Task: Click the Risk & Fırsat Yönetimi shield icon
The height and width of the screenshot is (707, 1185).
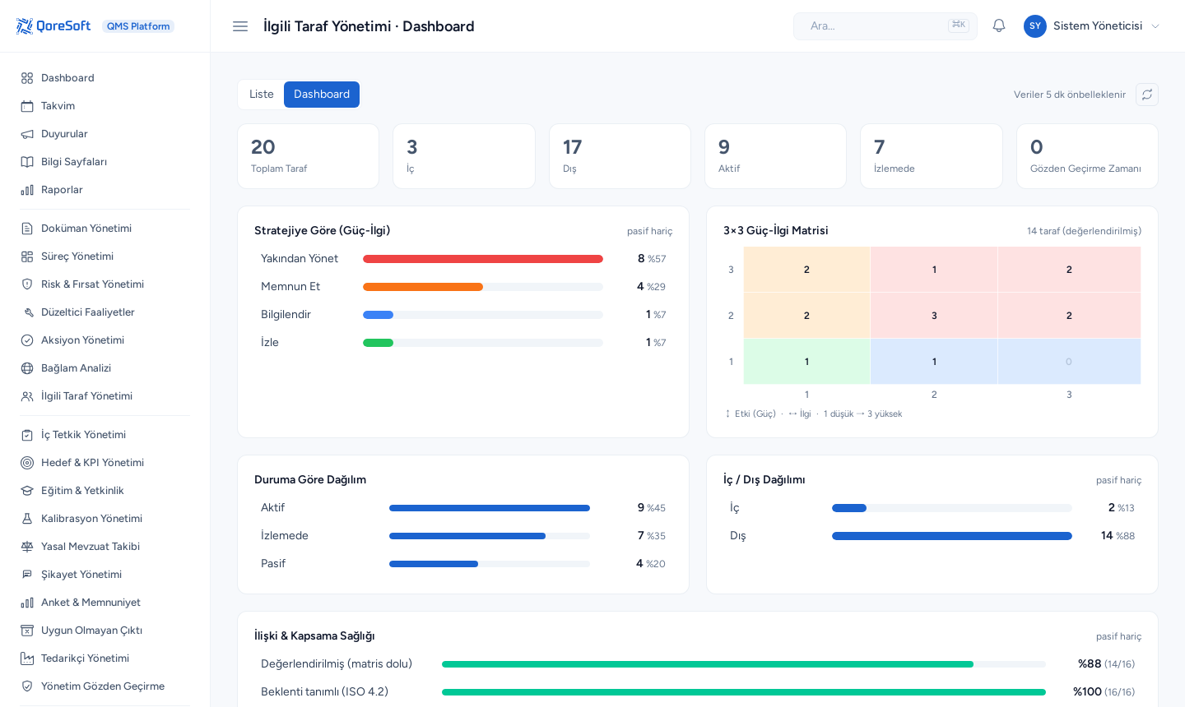Action: (27, 284)
